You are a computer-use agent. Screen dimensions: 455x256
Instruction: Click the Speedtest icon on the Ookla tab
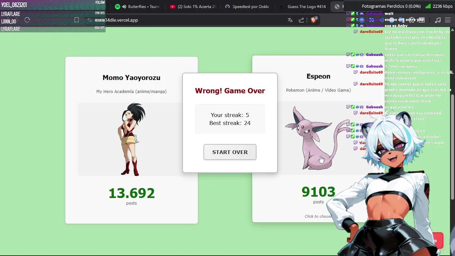tap(227, 7)
